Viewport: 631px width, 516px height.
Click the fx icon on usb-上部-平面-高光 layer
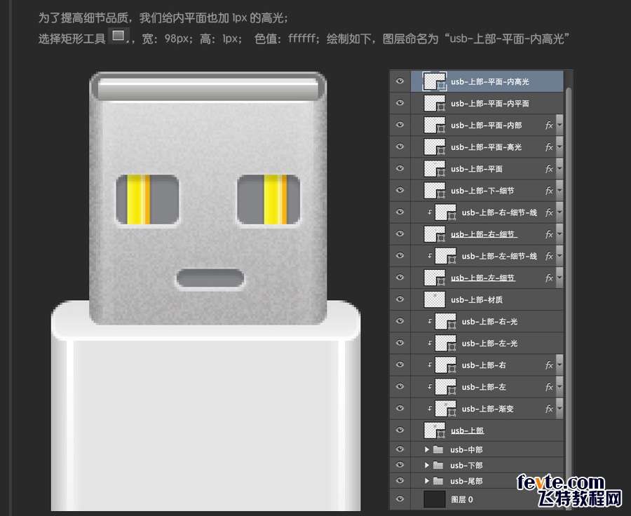[x=549, y=147]
